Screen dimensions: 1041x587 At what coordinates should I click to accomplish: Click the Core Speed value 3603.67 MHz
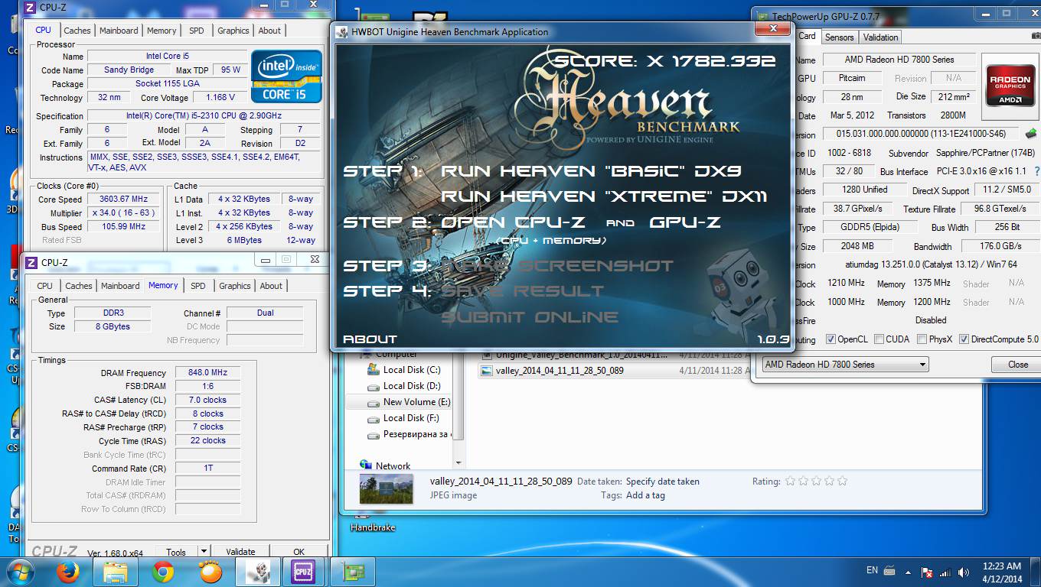click(124, 199)
